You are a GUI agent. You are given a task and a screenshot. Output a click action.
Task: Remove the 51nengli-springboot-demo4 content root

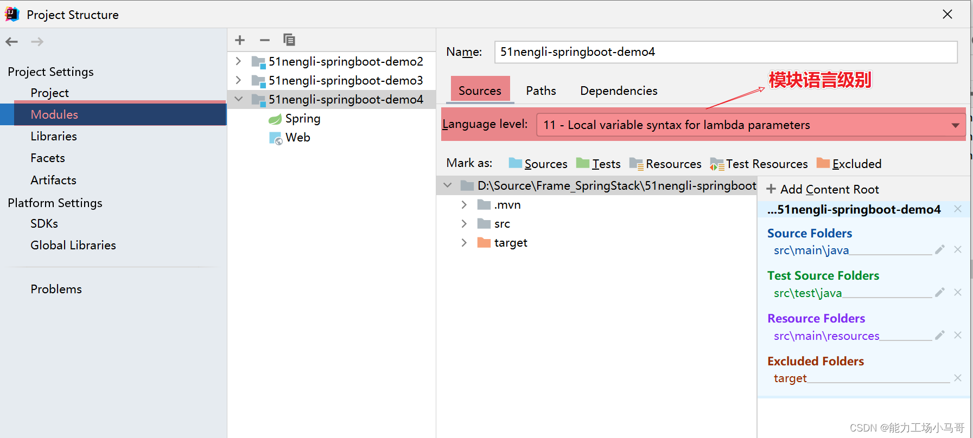click(958, 209)
